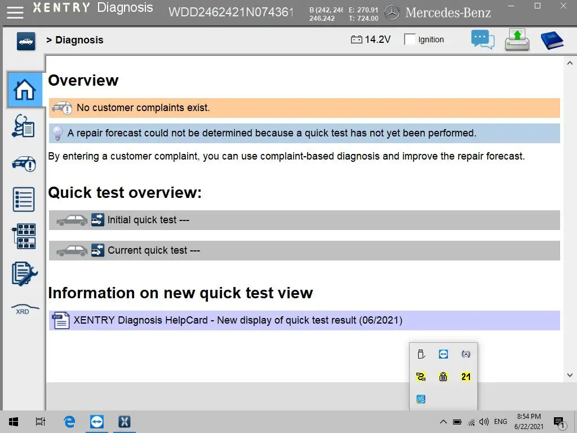Open the Windows Start menu
The width and height of the screenshot is (577, 433).
tap(14, 422)
